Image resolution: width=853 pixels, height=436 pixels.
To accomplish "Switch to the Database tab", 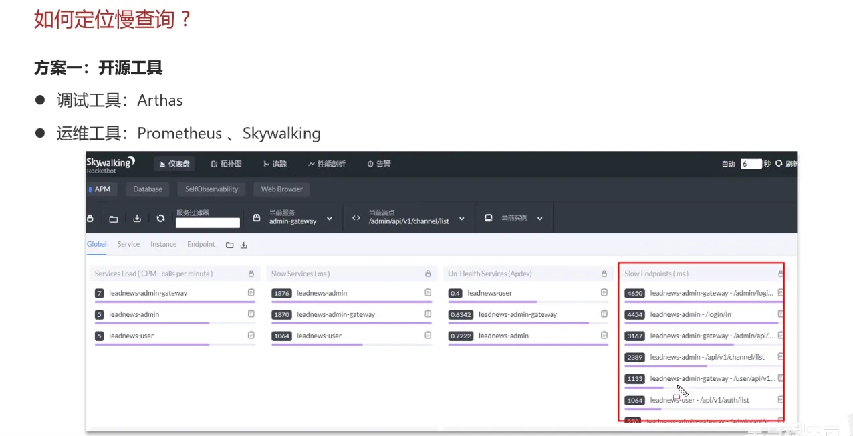I will [x=148, y=189].
